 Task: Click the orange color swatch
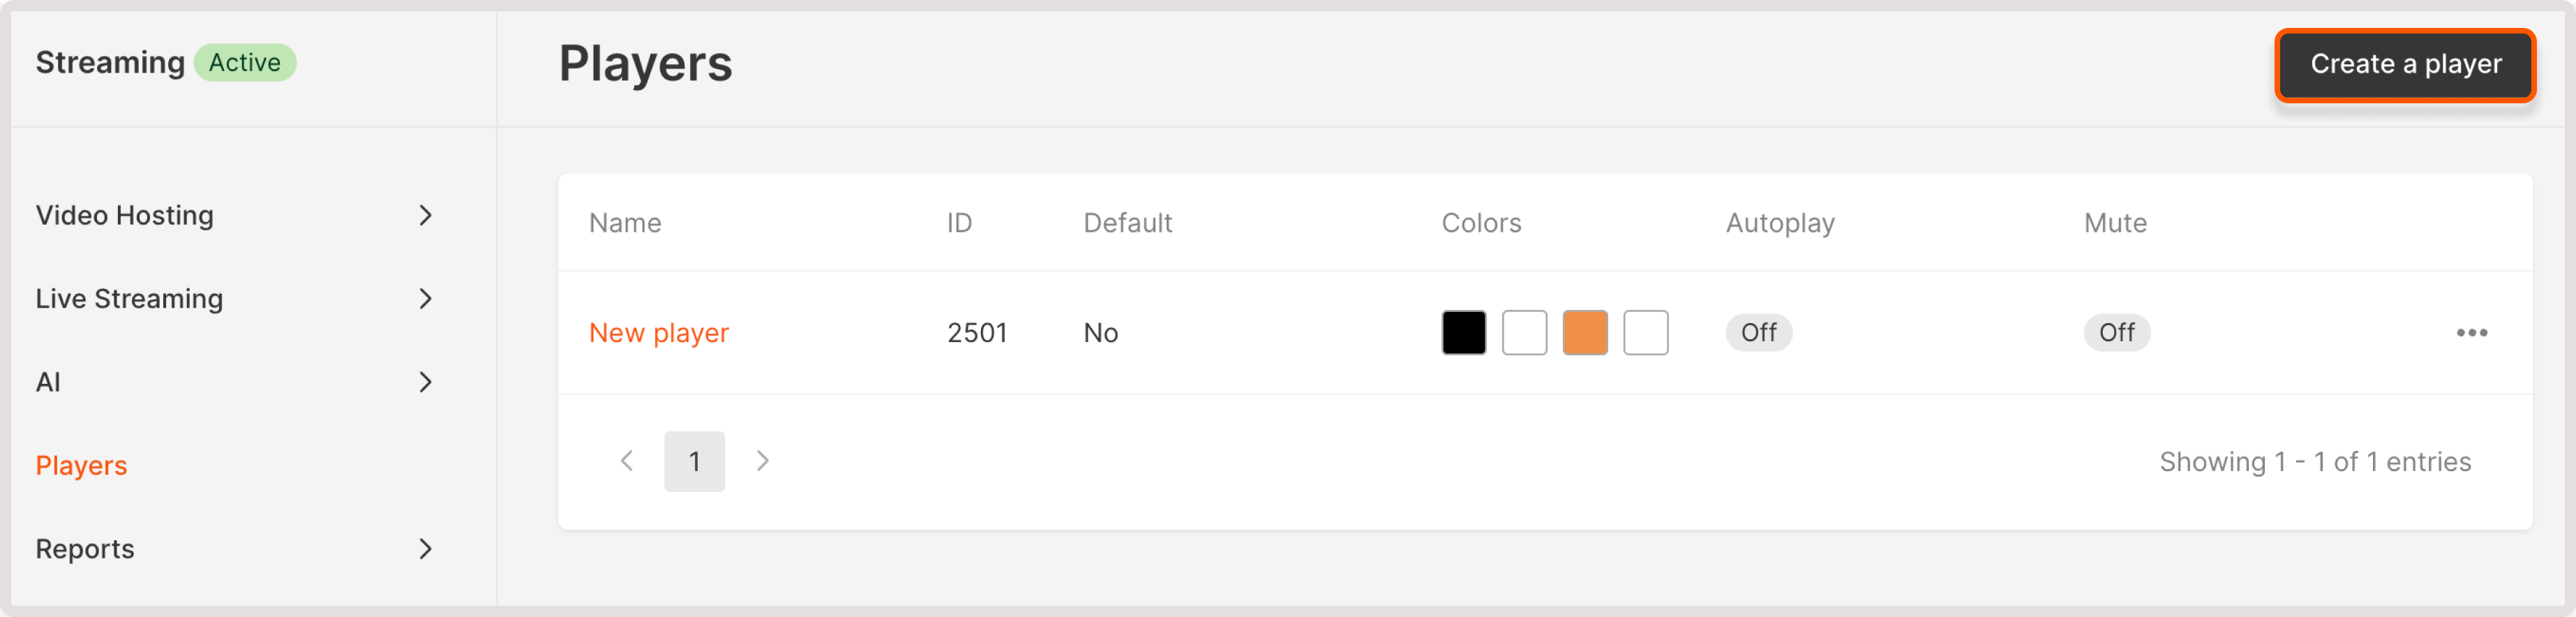tap(1584, 333)
